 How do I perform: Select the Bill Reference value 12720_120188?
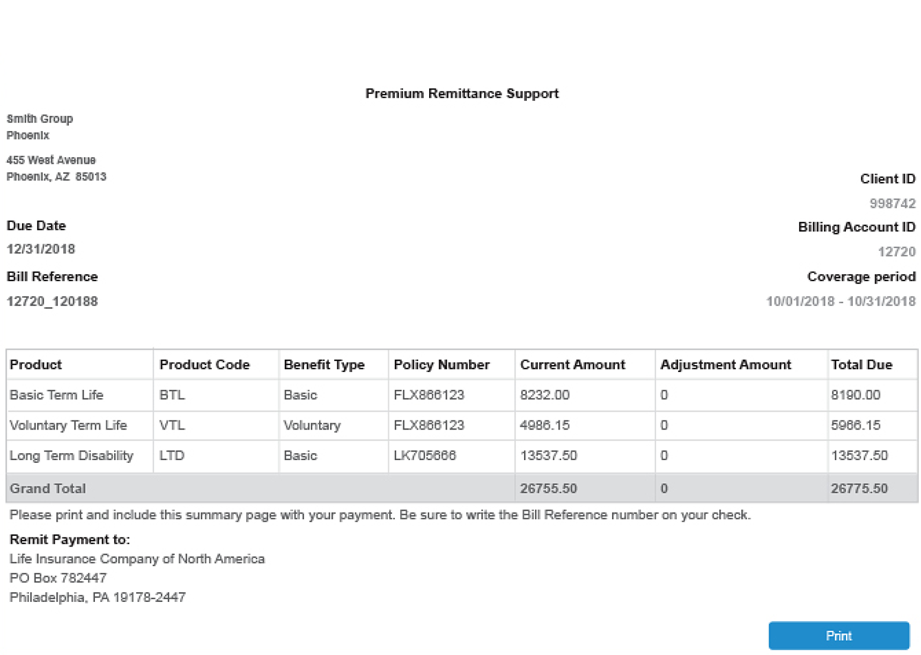(x=52, y=301)
